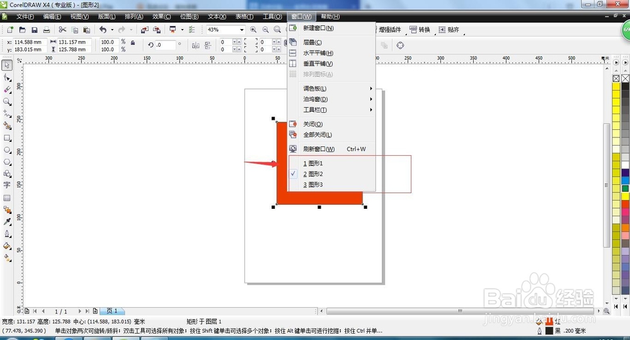Open the undo history dropdown arrow
This screenshot has width=630, height=340.
112,30
